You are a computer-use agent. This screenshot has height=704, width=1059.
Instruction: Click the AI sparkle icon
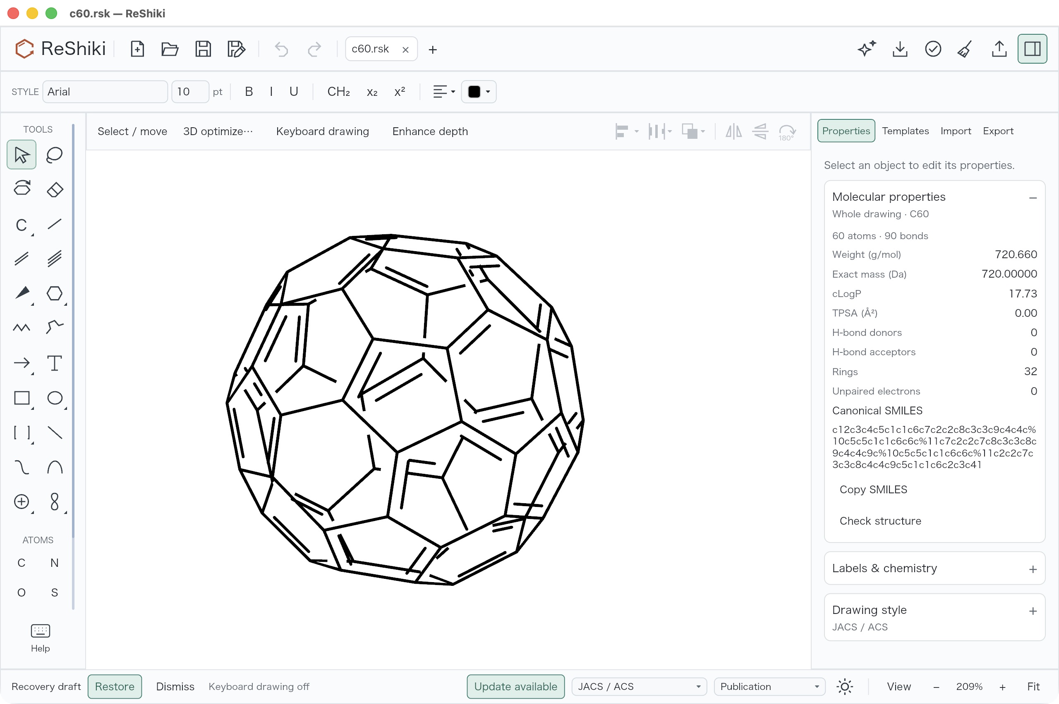click(867, 48)
